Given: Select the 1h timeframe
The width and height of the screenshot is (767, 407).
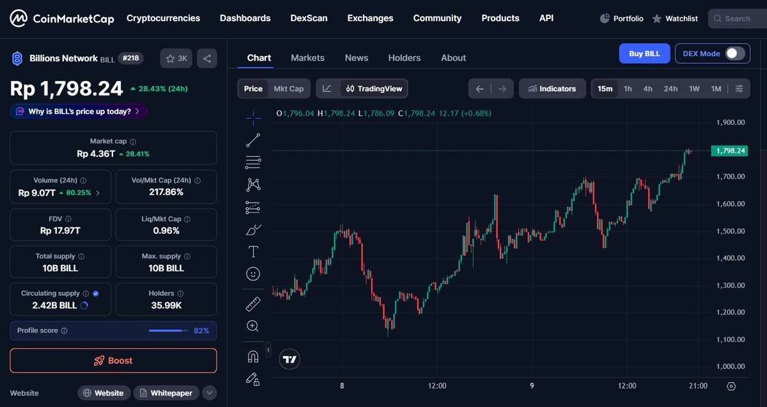Looking at the screenshot, I should tap(628, 89).
